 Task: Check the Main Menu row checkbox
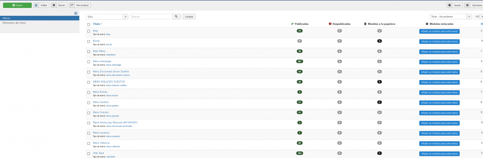[89, 52]
